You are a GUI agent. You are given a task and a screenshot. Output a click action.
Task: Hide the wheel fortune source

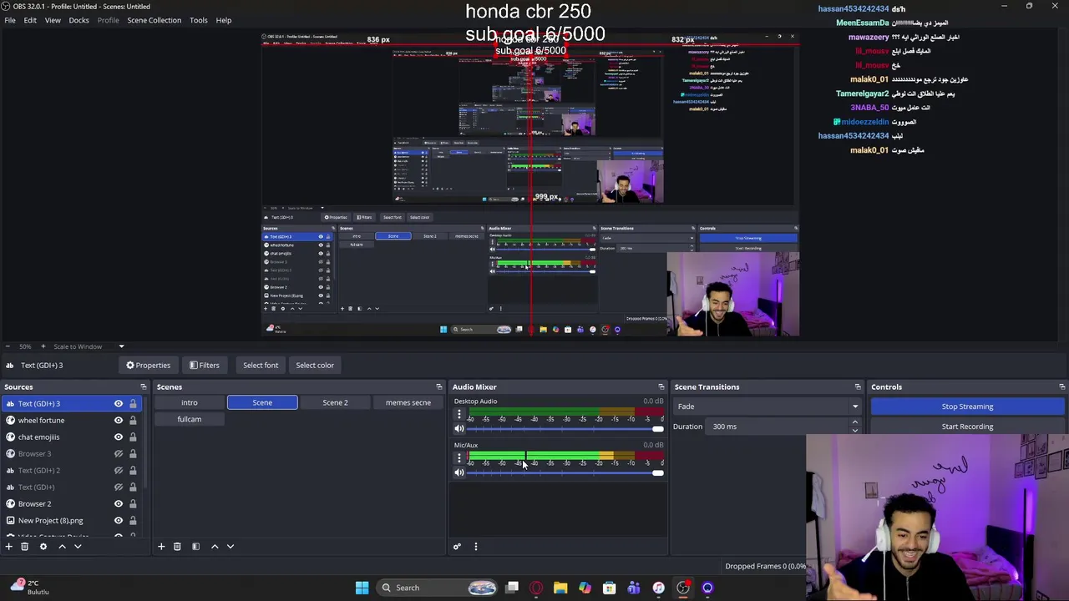pos(119,421)
